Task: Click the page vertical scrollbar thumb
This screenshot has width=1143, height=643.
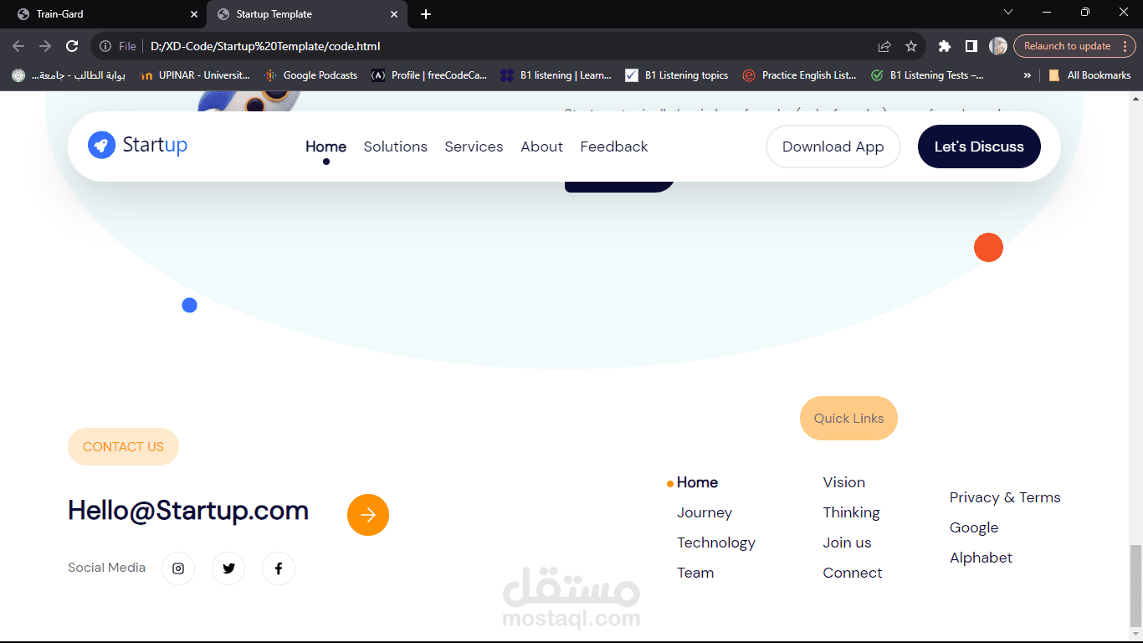Action: (1135, 584)
